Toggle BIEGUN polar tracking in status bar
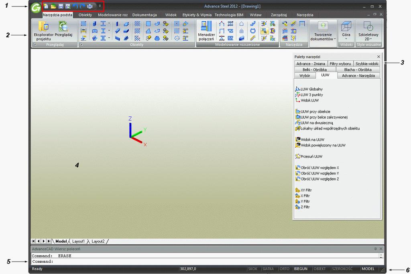Screen dimensions: 411x274 [301, 269]
